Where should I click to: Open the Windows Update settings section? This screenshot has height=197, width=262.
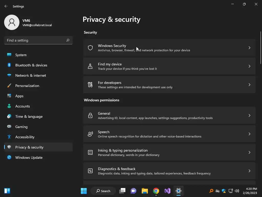click(29, 157)
